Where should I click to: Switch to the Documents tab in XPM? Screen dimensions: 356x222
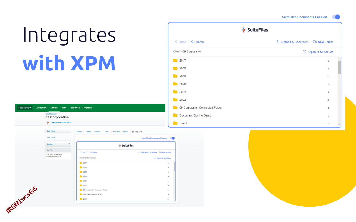click(x=137, y=132)
